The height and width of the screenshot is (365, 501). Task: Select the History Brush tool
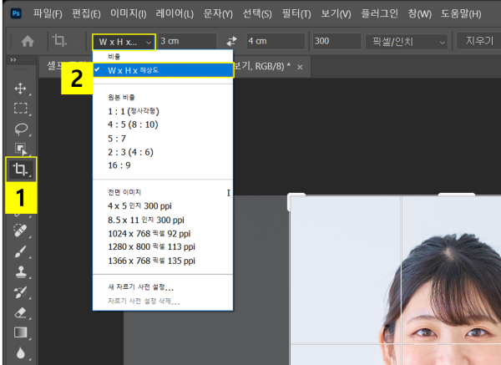(x=20, y=291)
